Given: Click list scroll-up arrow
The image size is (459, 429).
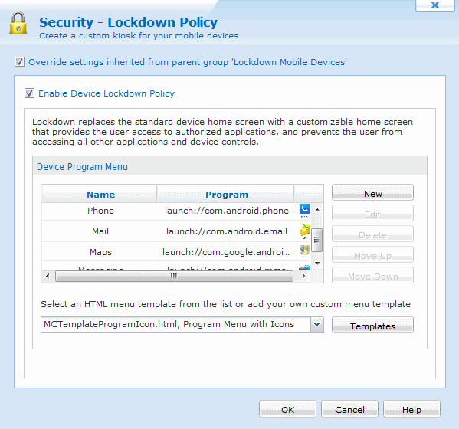Looking at the screenshot, I should (x=317, y=210).
